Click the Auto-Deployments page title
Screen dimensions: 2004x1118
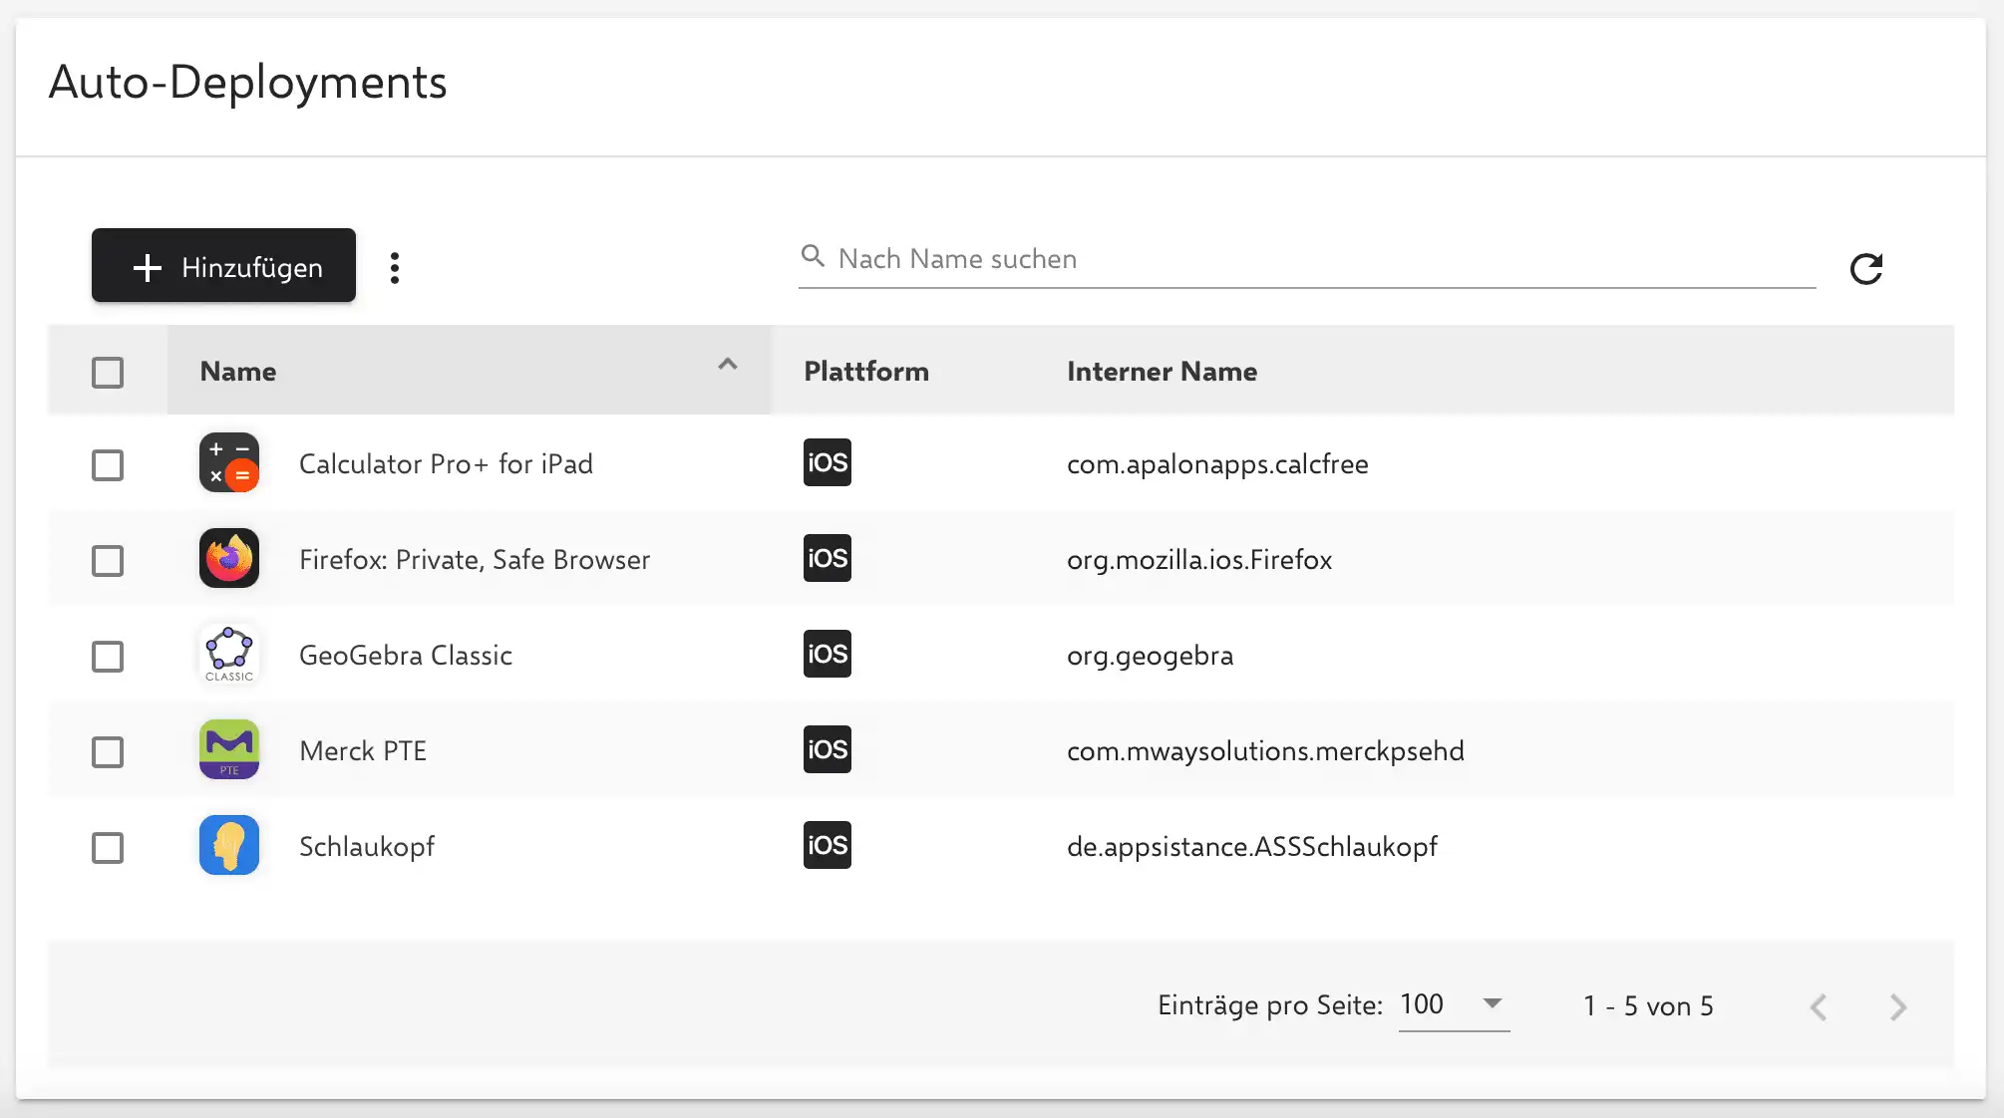[x=247, y=82]
